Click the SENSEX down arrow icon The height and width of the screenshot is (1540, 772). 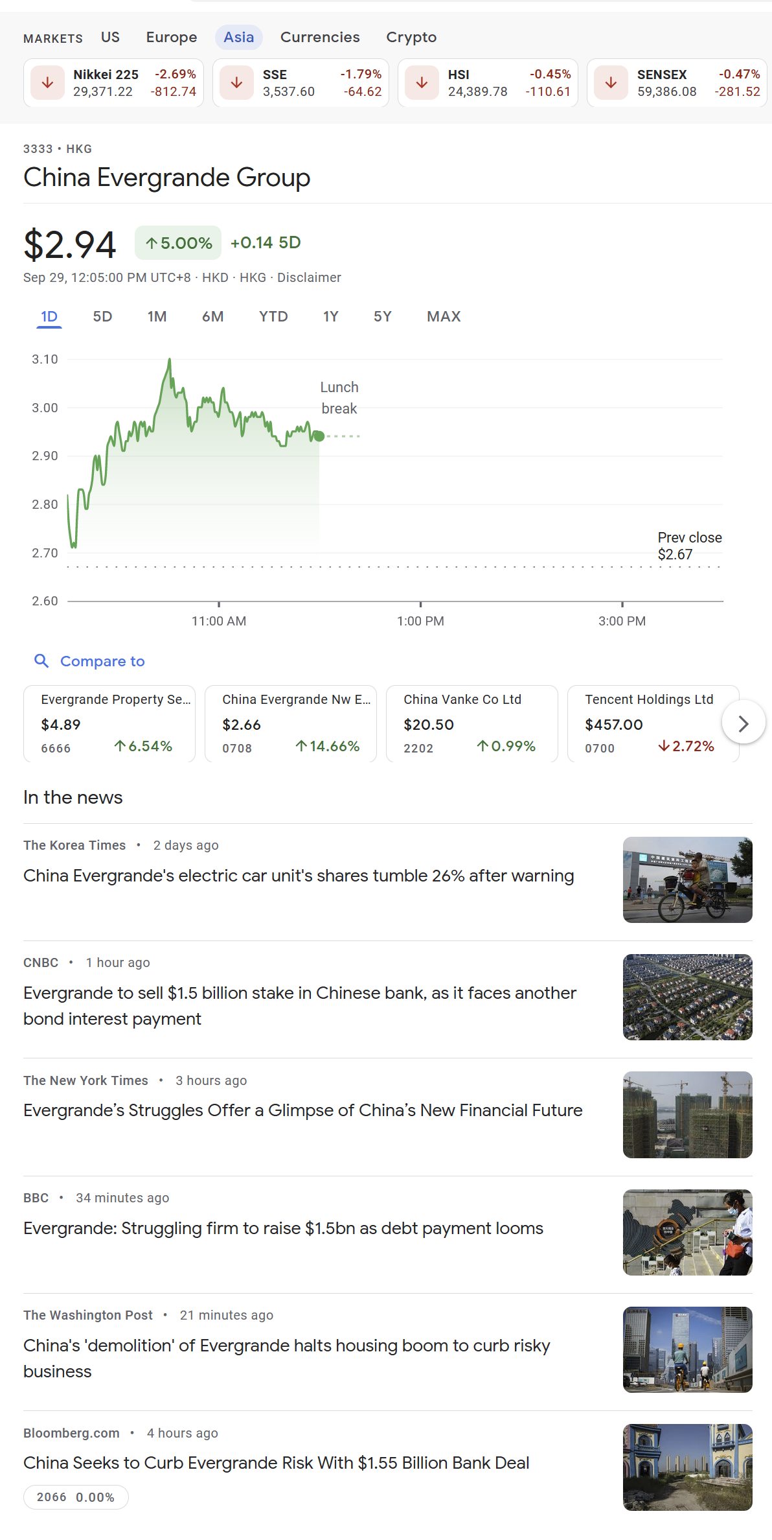(611, 83)
